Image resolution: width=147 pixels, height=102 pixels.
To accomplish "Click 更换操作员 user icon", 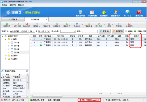I will tap(116, 12).
